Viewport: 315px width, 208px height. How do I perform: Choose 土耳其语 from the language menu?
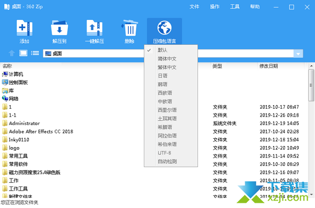coord(171,119)
